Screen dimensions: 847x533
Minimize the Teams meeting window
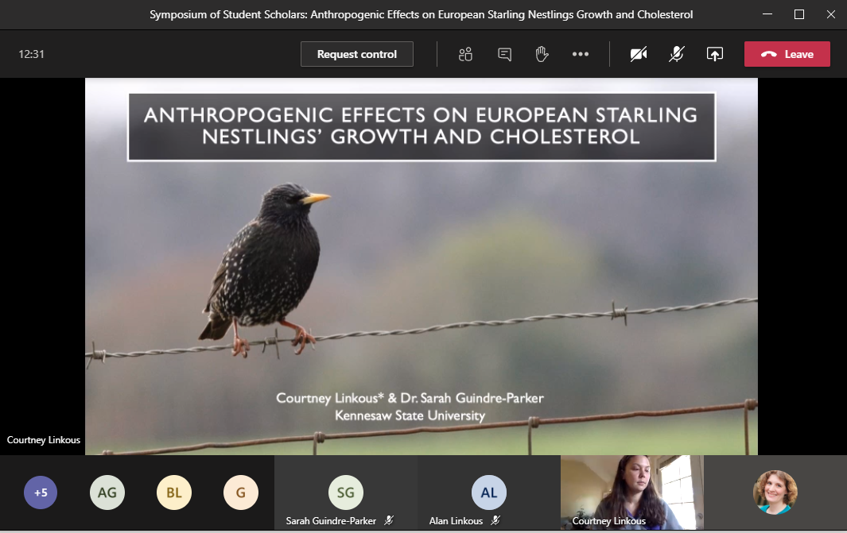pyautogui.click(x=767, y=14)
